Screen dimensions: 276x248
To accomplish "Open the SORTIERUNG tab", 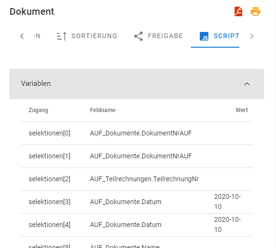I will coord(87,36).
